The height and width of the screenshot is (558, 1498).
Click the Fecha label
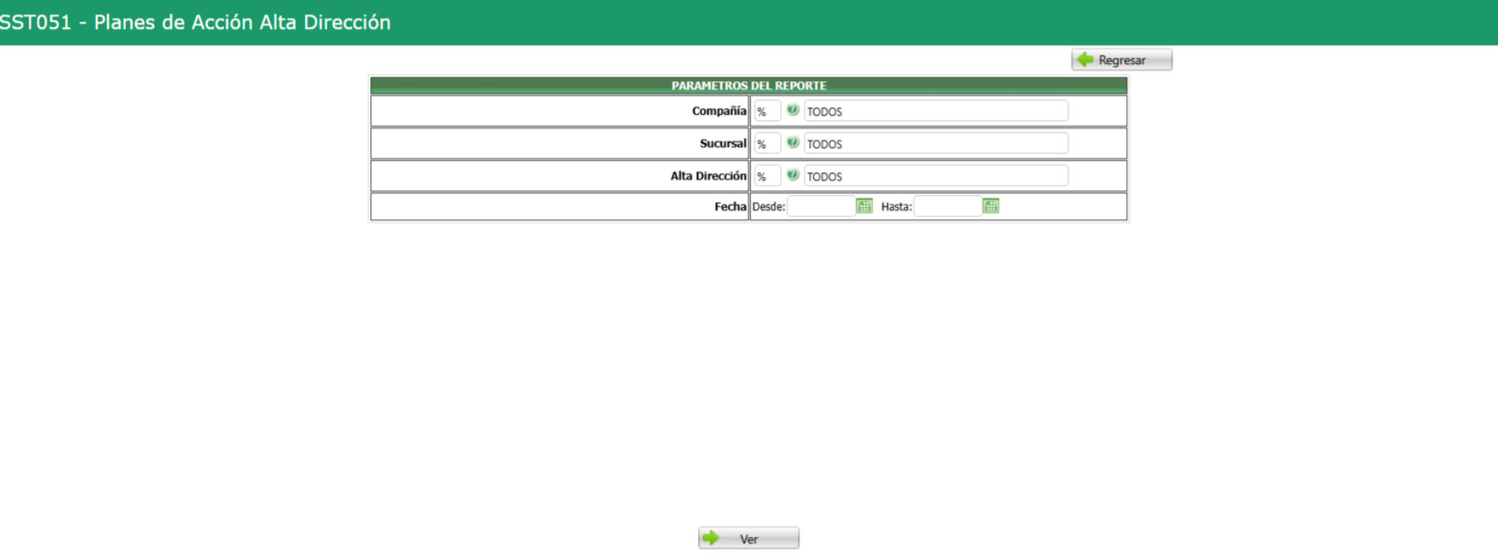(730, 206)
